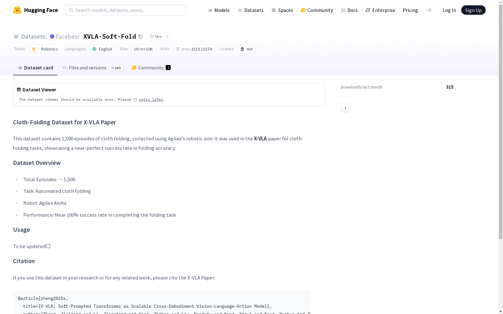Click the Log In link
Viewport: 503px width, 314px height.
tap(449, 10)
